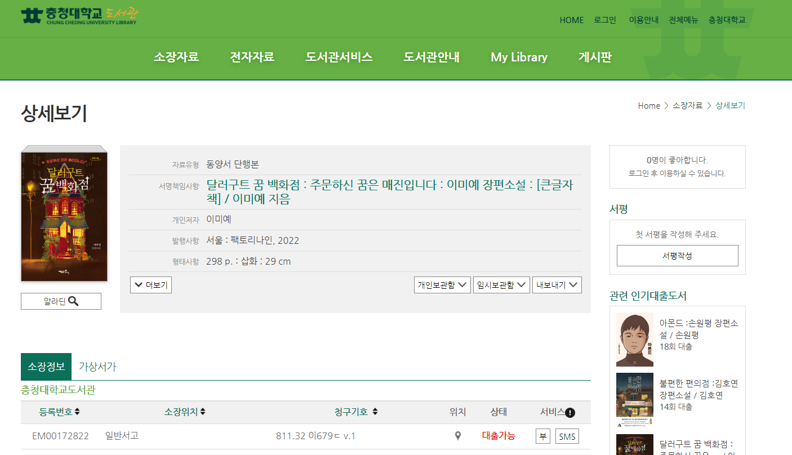This screenshot has width=792, height=455.
Task: Open the 이용안내 link
Action: pyautogui.click(x=644, y=20)
